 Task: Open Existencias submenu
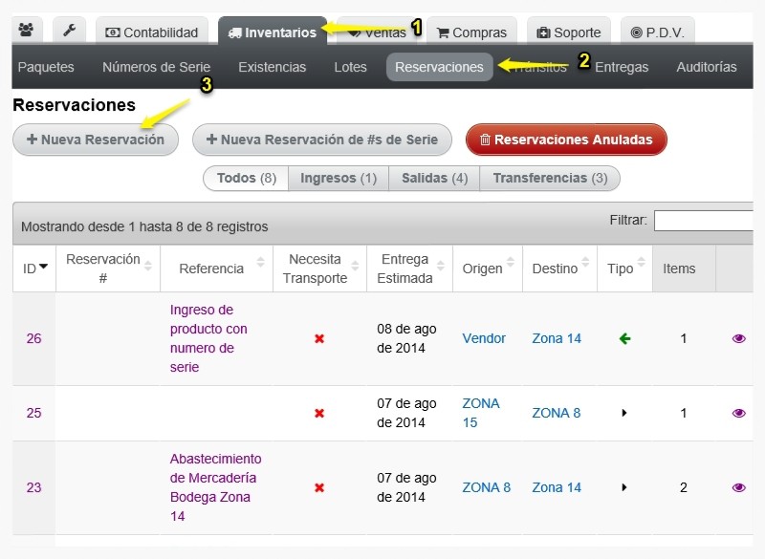tap(272, 67)
